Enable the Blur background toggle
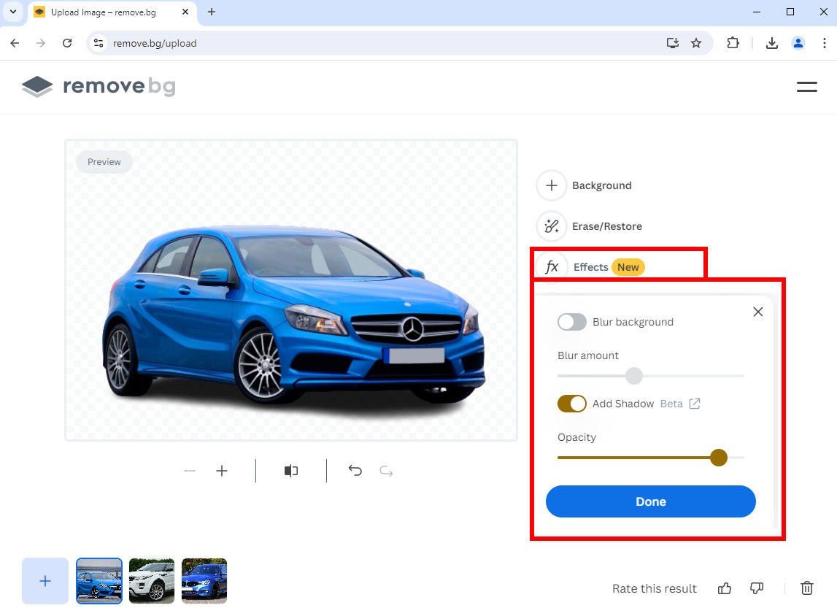 pyautogui.click(x=572, y=322)
